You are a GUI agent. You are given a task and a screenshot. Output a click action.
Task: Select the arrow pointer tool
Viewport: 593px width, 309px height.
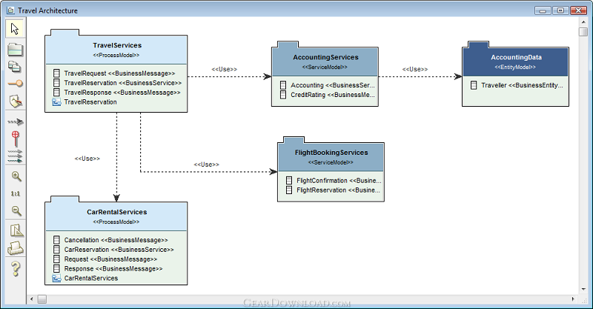pos(15,29)
